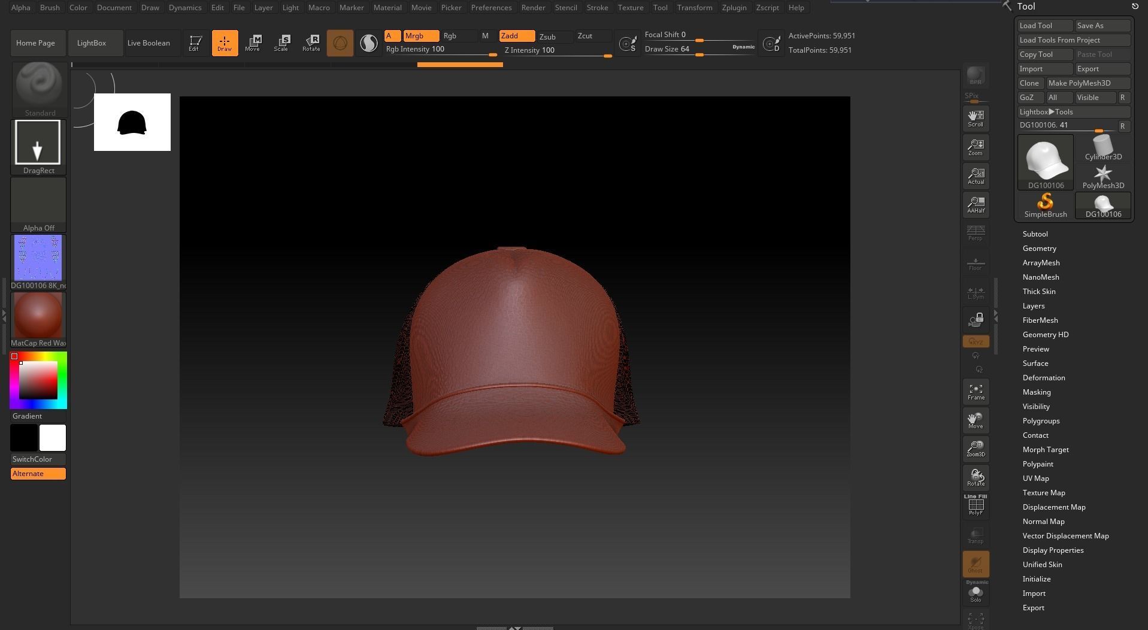This screenshot has height=630, width=1148.
Task: Select PolyMesh3D star tool
Action: point(1103,177)
